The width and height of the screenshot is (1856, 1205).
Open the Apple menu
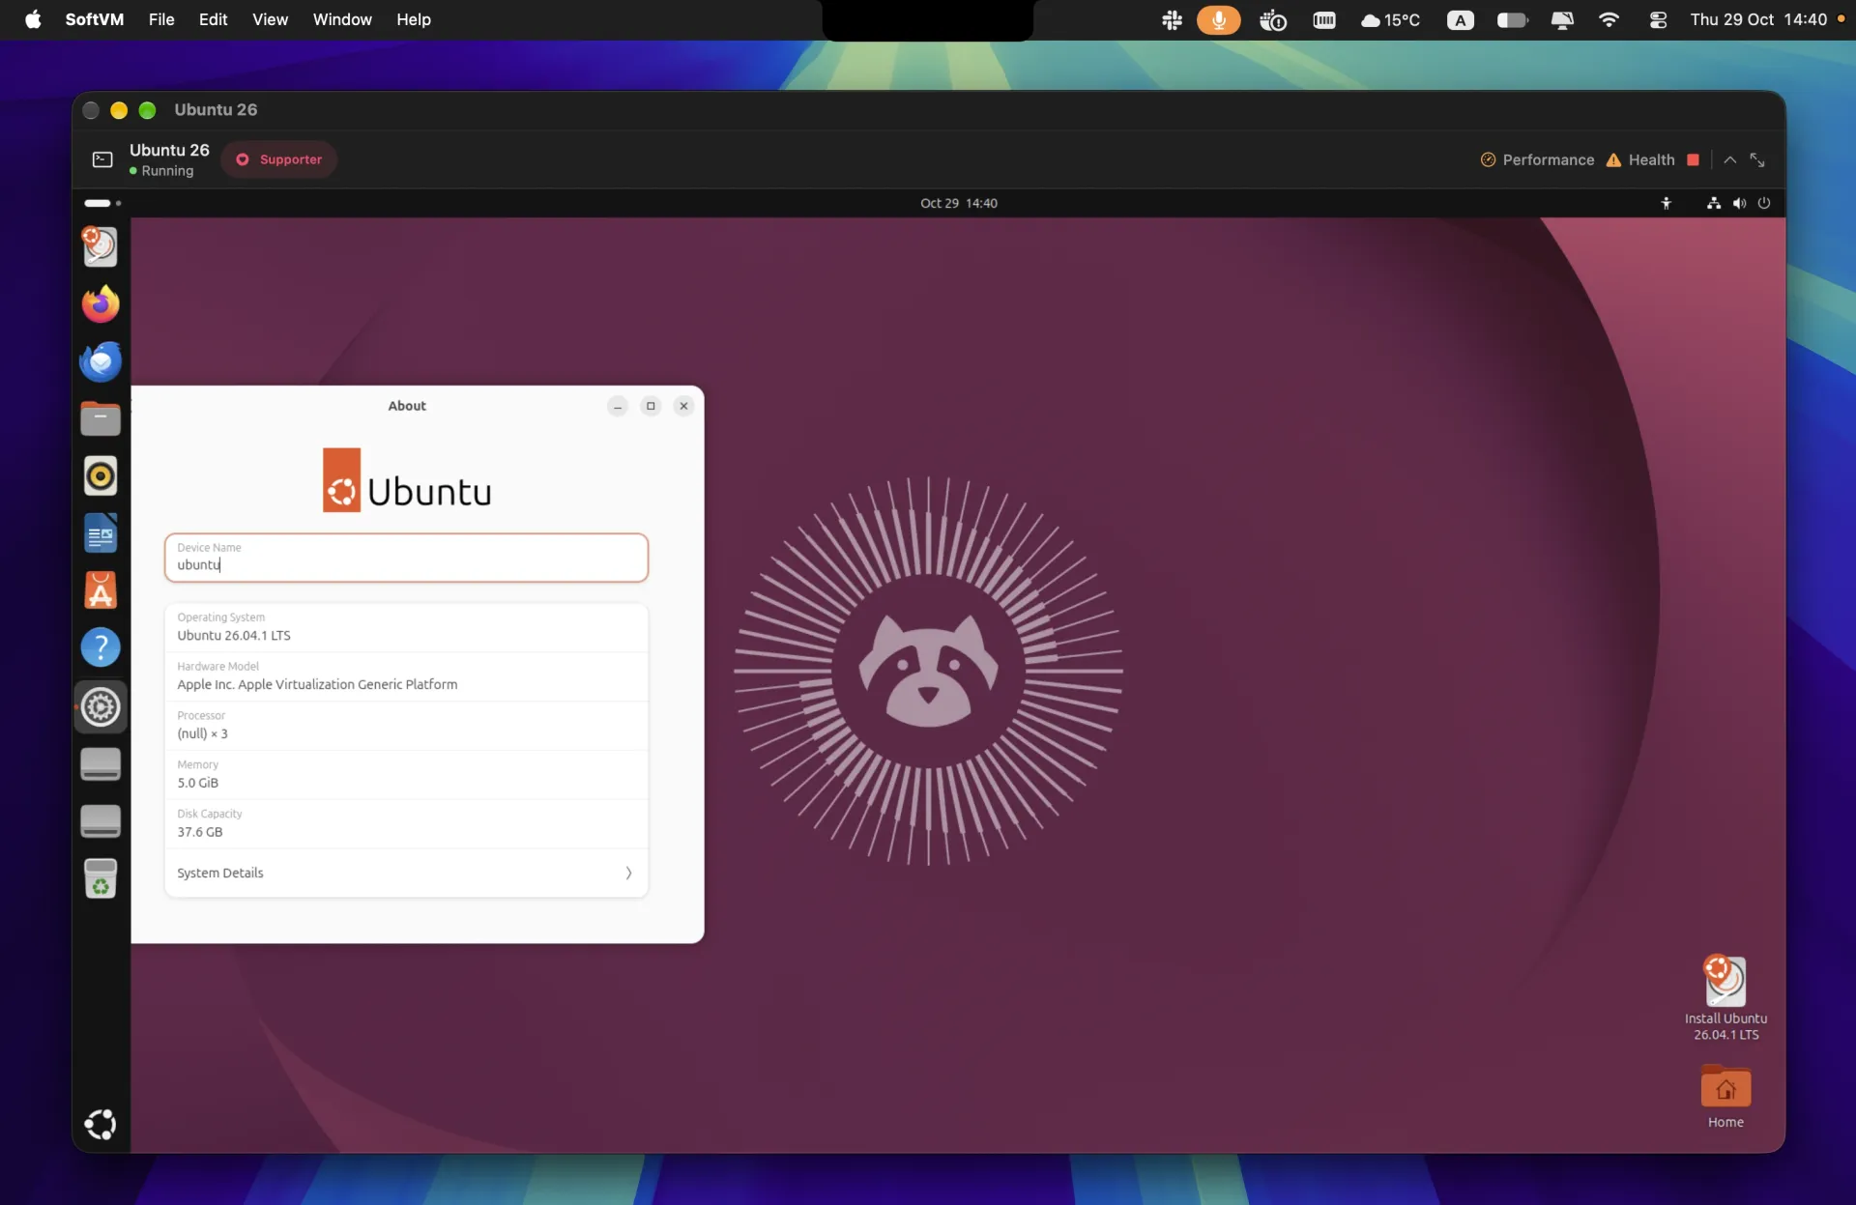point(33,19)
